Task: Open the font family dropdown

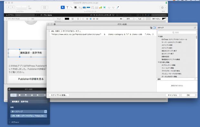Action: (17, 19)
